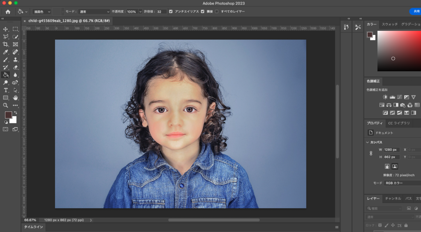The image size is (421, 232).
Task: Toggle the width-height link chain
Action: tap(371, 153)
